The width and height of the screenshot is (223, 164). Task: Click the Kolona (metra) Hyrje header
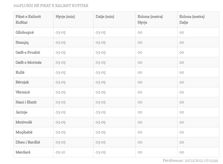(x=150, y=19)
